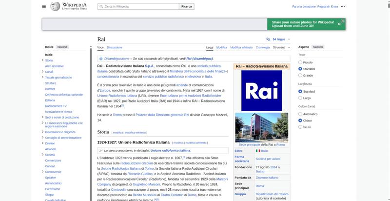
Task: Click the disambiguation note icon
Action: pyautogui.click(x=101, y=59)
